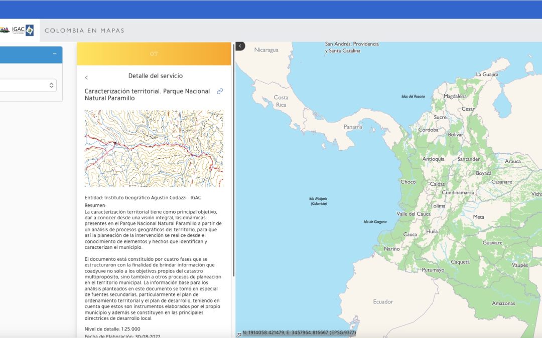542x338 pixels.
Task: Click the Magdalena label on the map
Action: 455,97
